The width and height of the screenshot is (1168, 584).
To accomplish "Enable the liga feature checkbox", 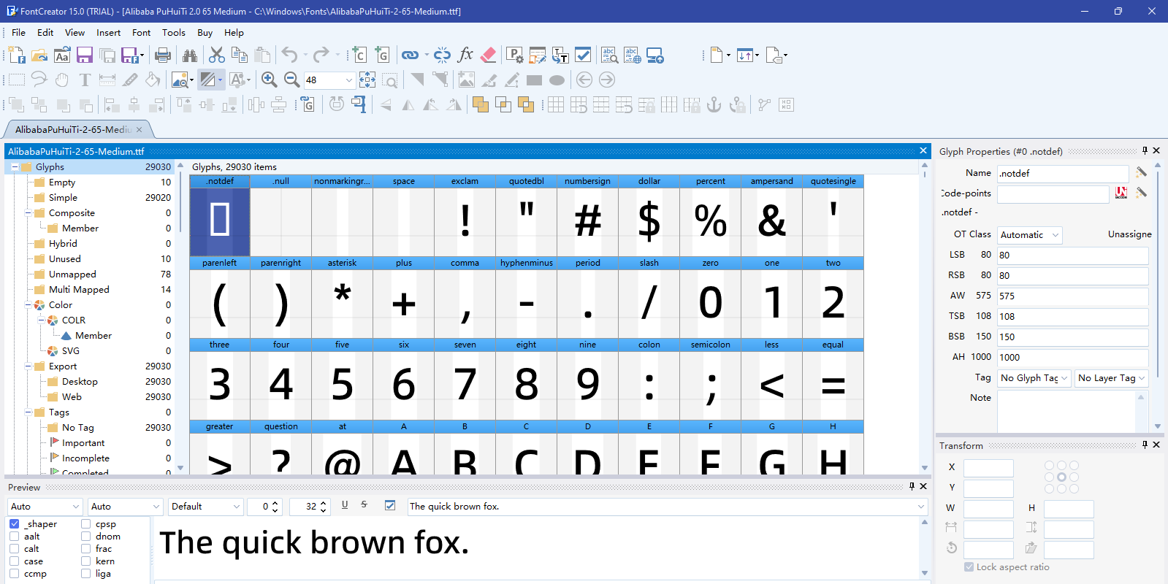I will point(86,574).
